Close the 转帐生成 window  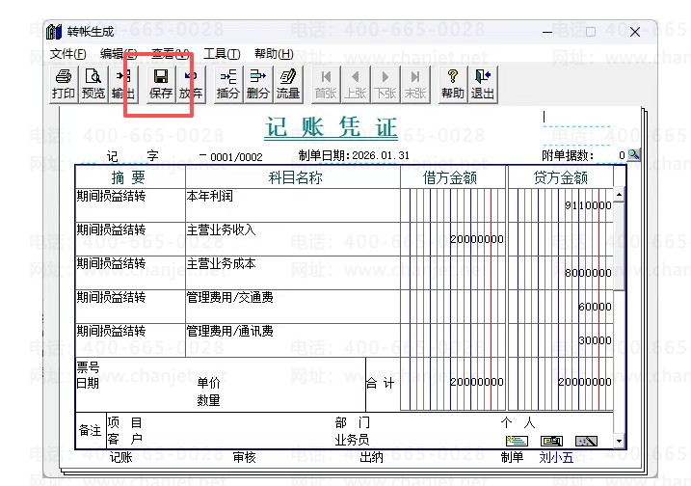[x=635, y=32]
